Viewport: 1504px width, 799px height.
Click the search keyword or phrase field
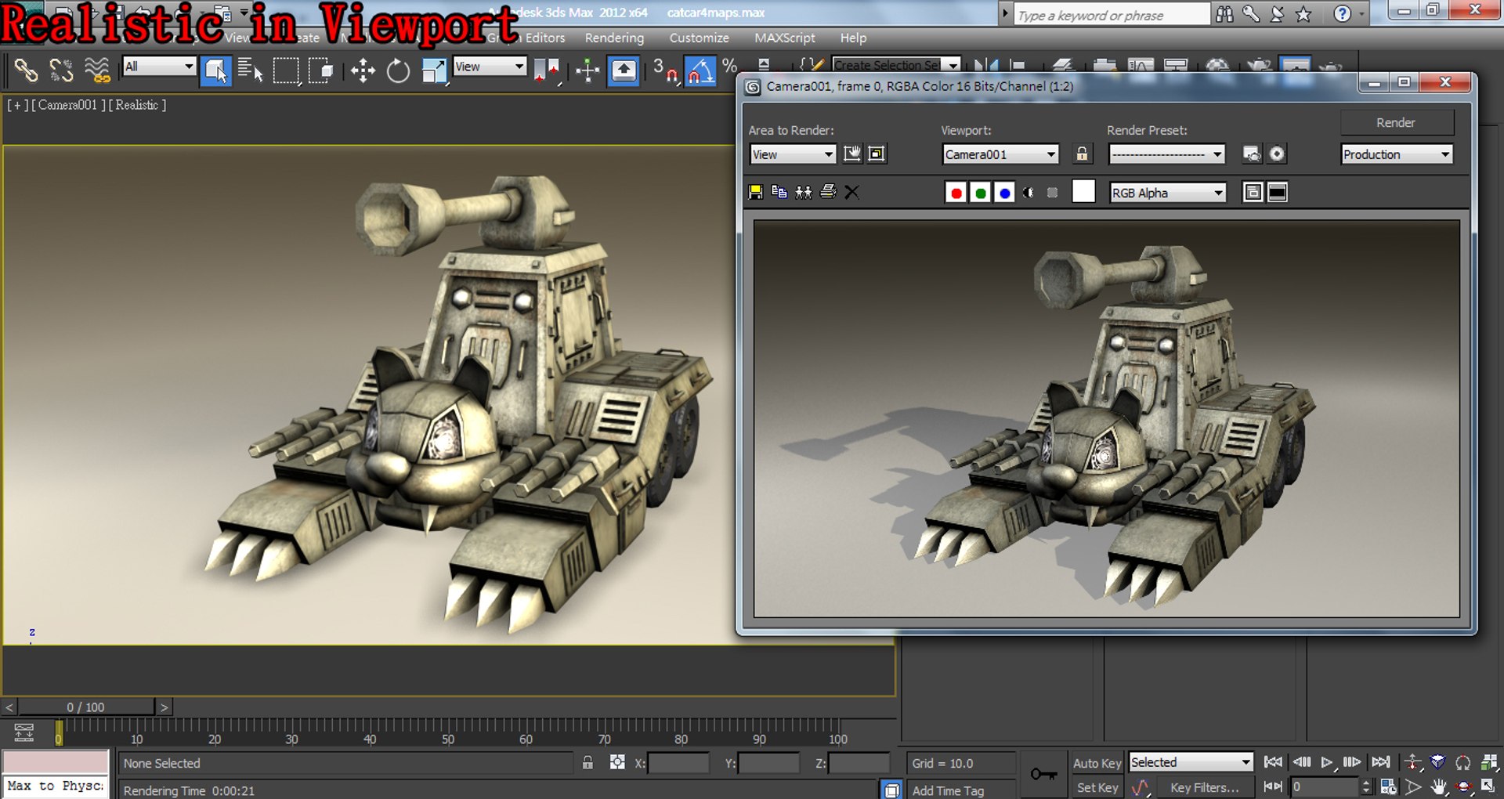coord(1112,15)
